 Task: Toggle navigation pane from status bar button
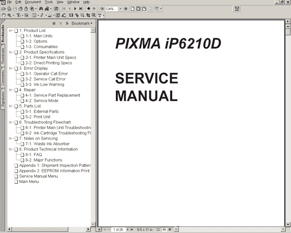[99, 230]
